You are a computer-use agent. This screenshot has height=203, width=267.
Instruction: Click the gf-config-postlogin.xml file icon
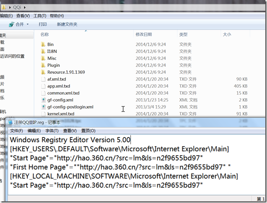[x=44, y=107]
